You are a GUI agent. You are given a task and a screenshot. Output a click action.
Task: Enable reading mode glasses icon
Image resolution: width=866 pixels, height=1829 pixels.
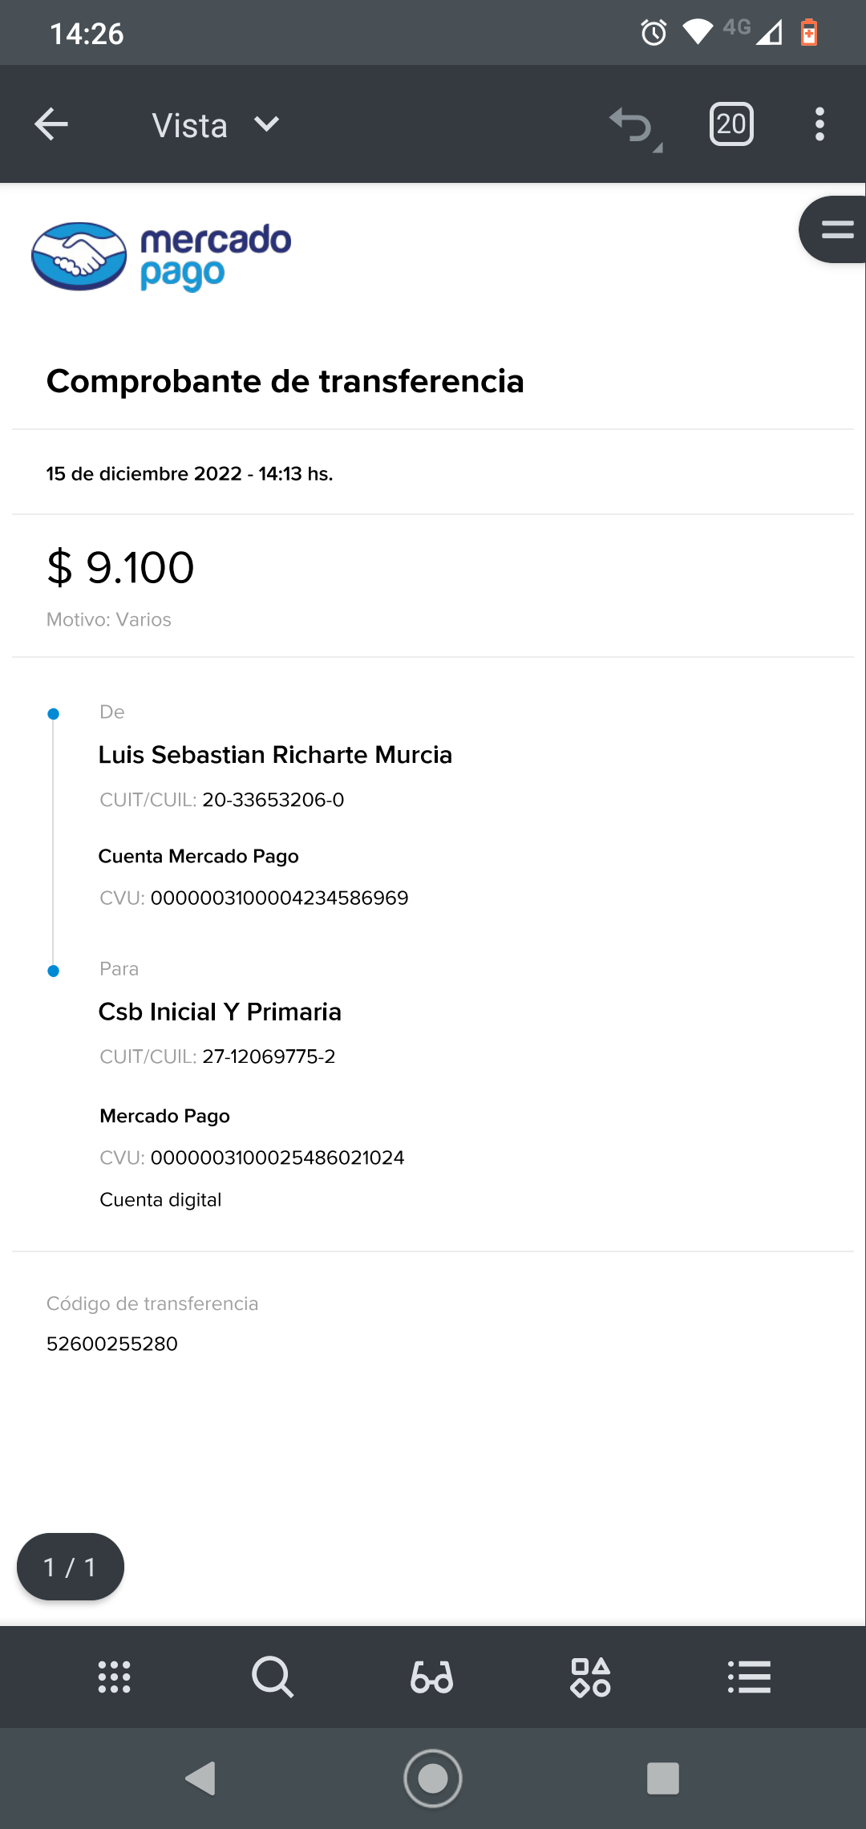click(431, 1677)
